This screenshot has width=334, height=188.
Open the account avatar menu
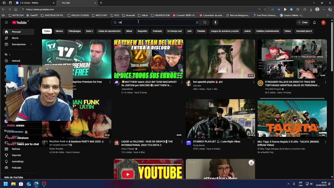click(323, 22)
